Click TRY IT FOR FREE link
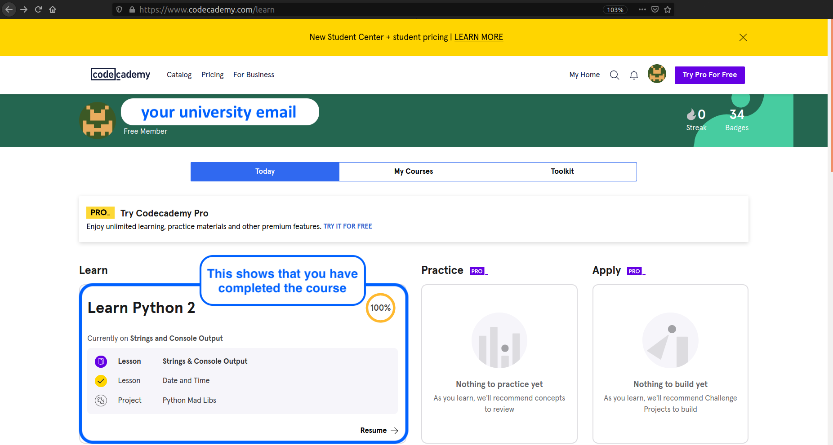Viewport: 833px width, 445px height. pos(347,226)
